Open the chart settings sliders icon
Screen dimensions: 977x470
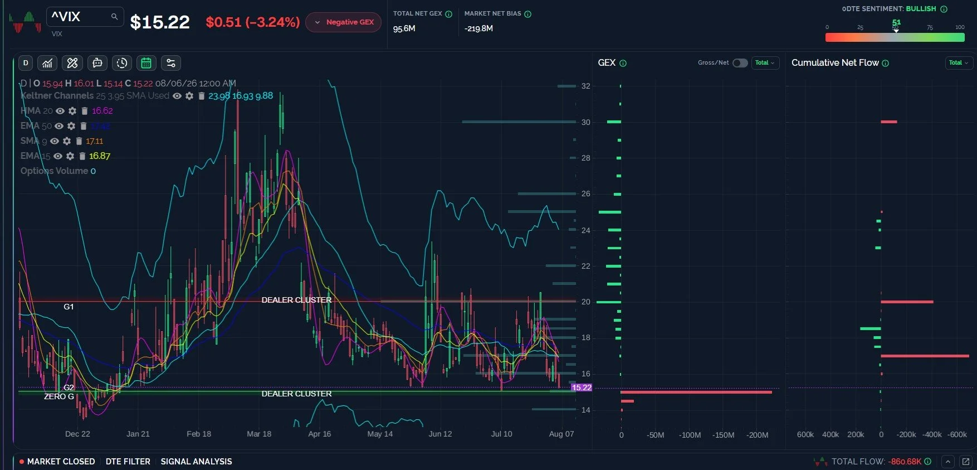[x=171, y=63]
